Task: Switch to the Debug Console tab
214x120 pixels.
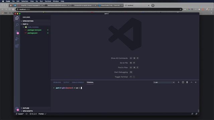Action: tap(78, 82)
